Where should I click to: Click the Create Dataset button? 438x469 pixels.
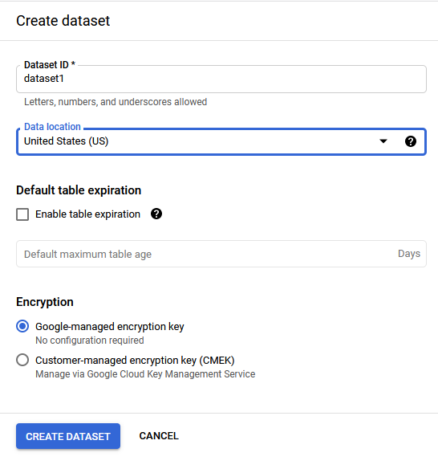(68, 436)
